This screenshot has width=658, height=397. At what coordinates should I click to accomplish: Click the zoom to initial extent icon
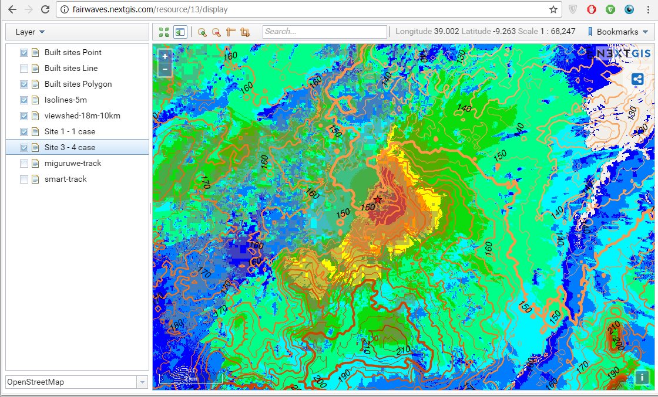(164, 32)
